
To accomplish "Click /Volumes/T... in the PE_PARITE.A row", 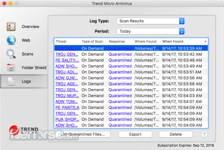I will point(147,108).
